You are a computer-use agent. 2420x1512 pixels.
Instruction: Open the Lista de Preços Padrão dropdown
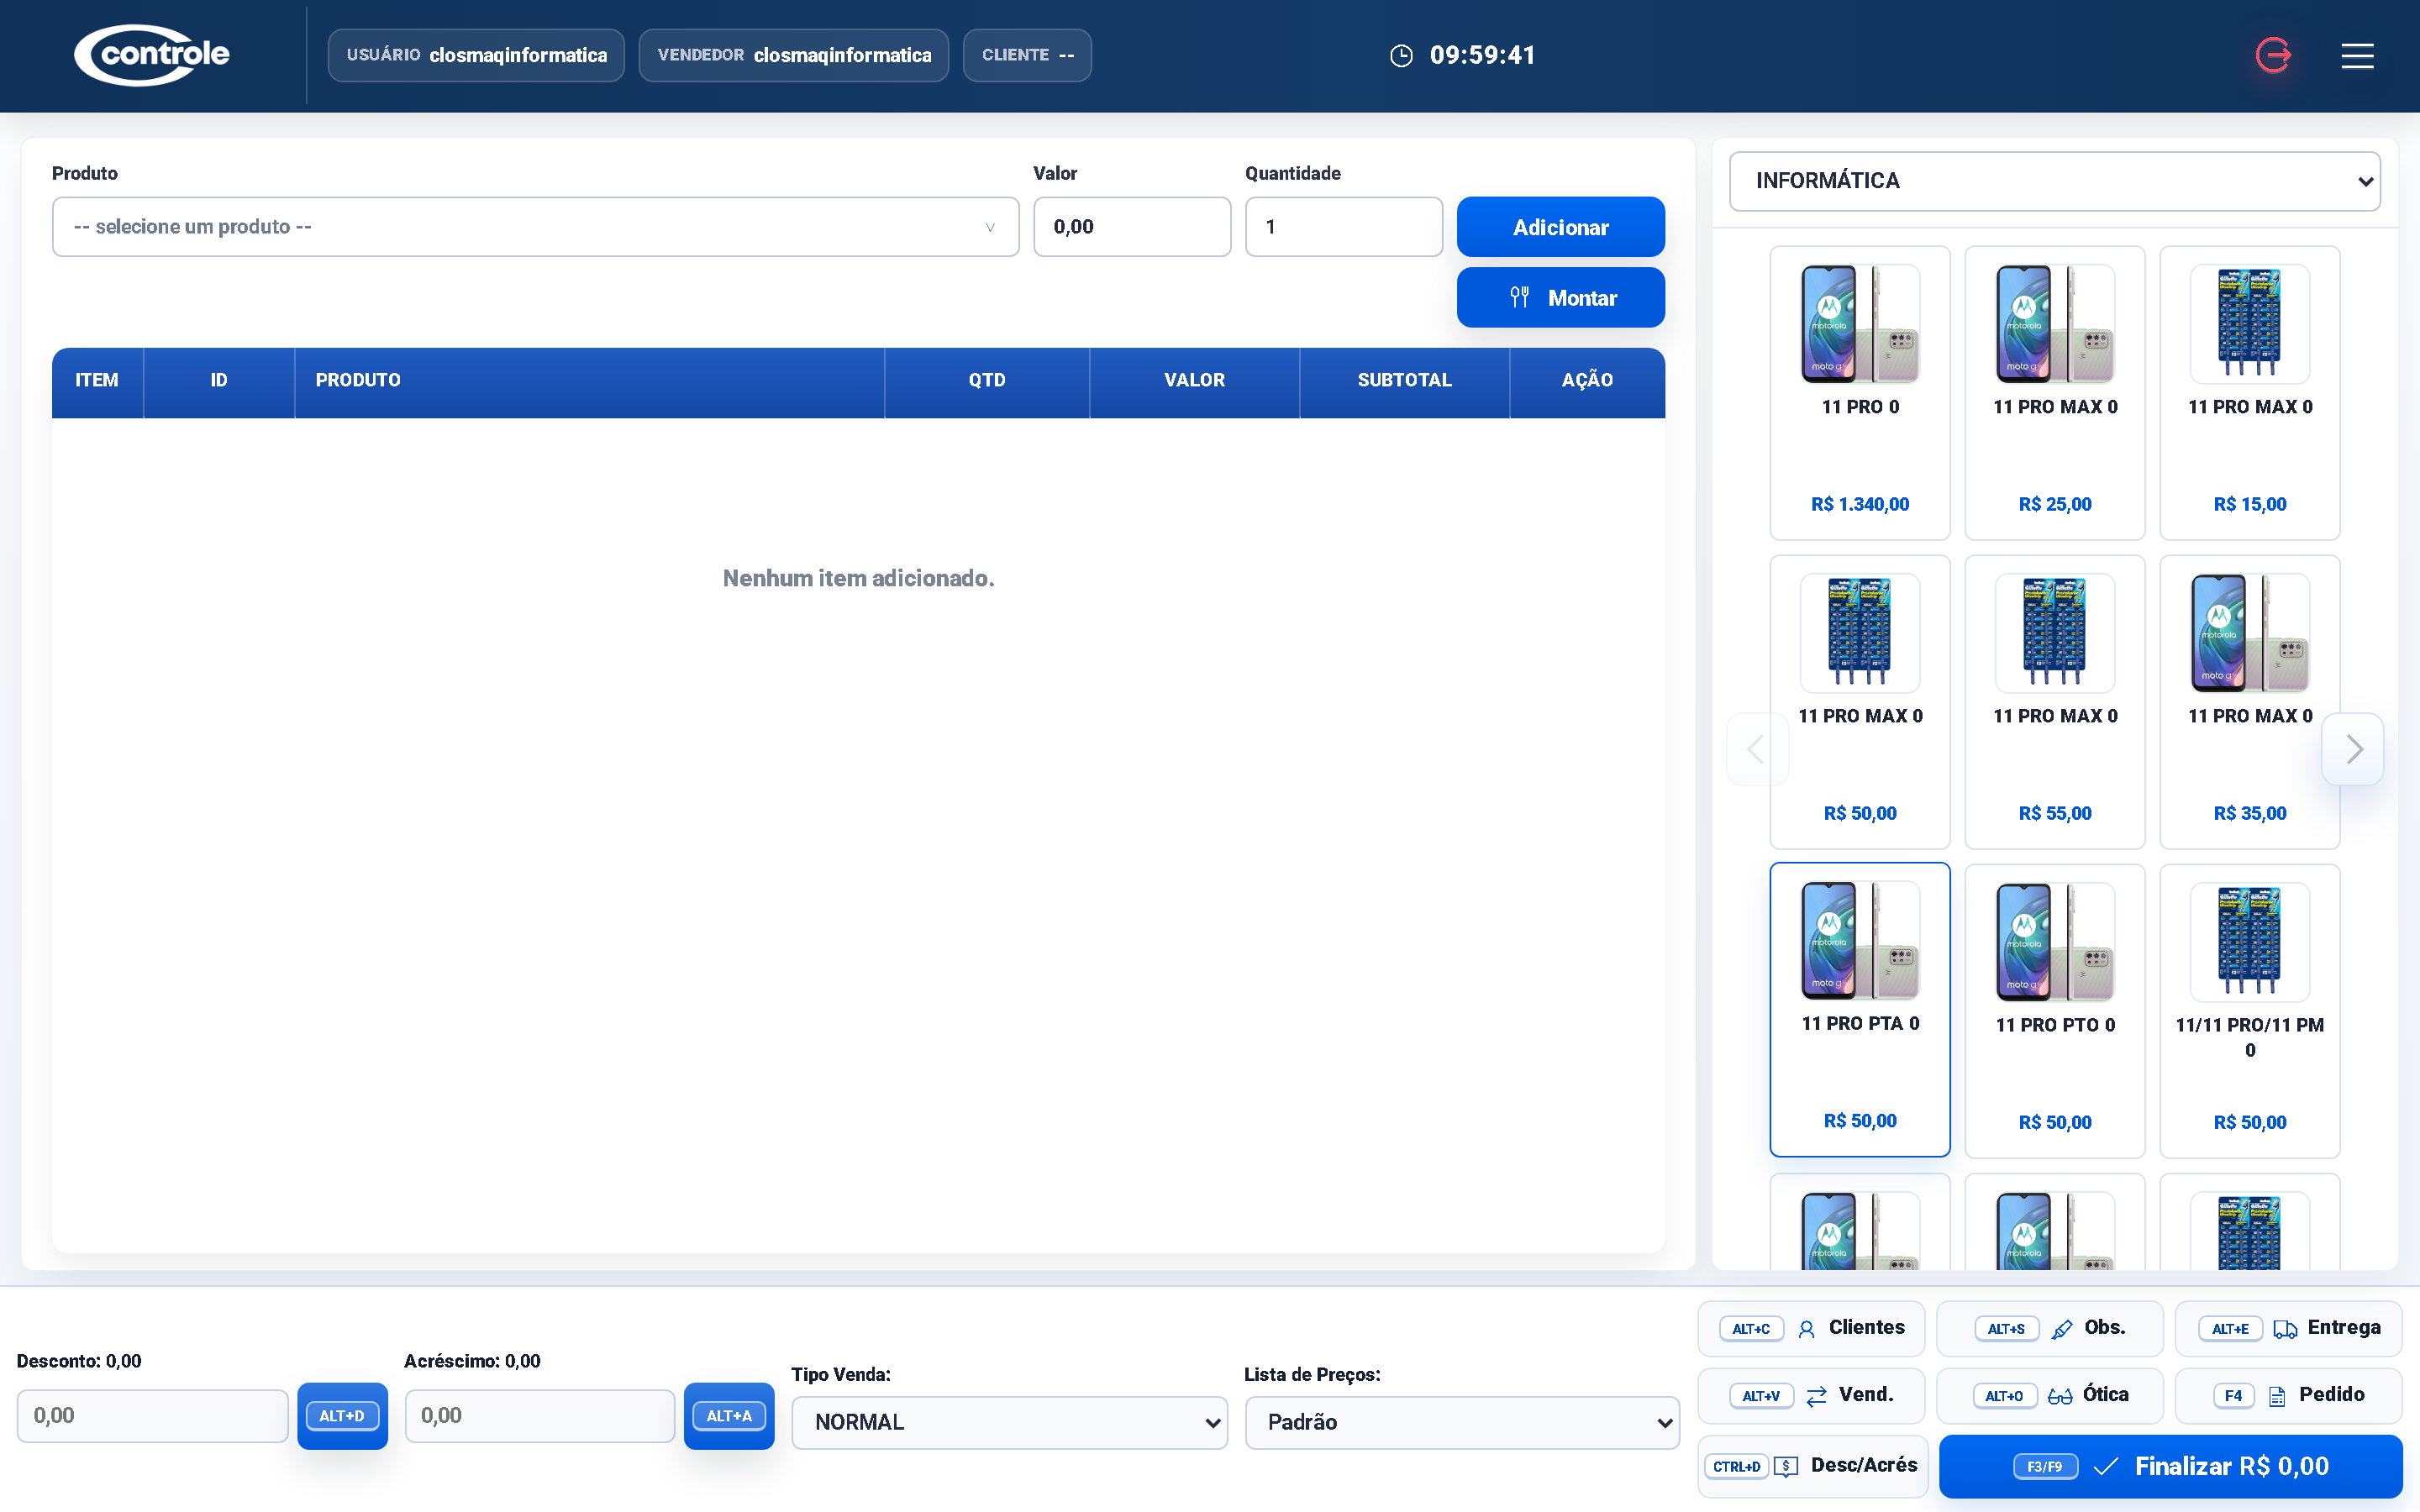point(1462,1422)
